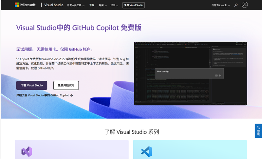
Task: Click the Copilot demo screenshot thumbnail
Action: pos(190,73)
